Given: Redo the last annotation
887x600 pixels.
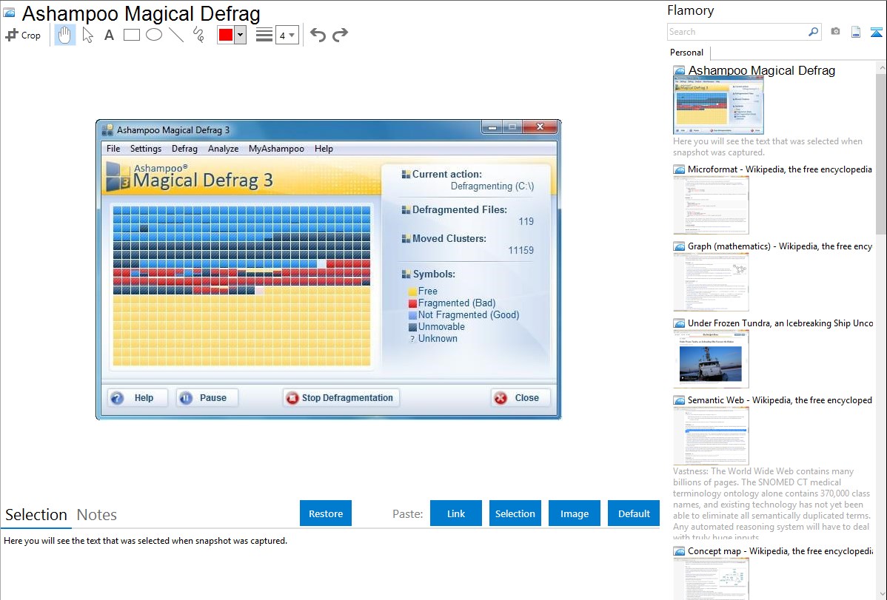Looking at the screenshot, I should [x=340, y=35].
